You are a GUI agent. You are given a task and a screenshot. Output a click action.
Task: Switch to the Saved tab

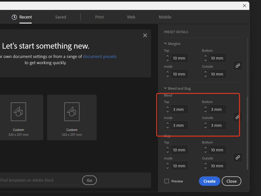point(60,17)
